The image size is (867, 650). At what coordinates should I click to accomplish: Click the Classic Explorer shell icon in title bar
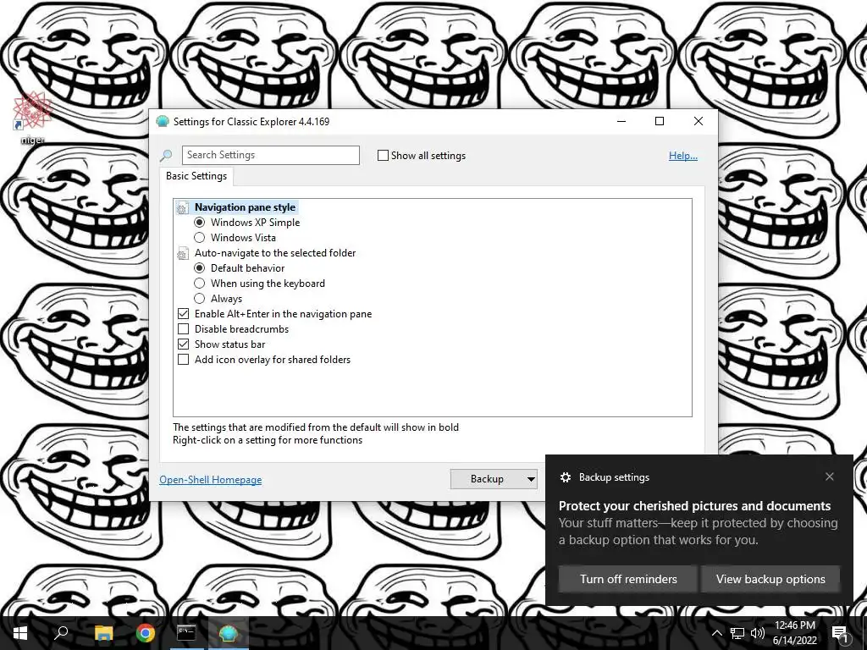[x=162, y=121]
